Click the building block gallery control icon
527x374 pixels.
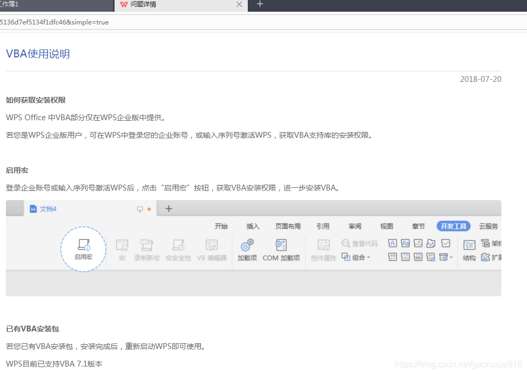pos(431,243)
